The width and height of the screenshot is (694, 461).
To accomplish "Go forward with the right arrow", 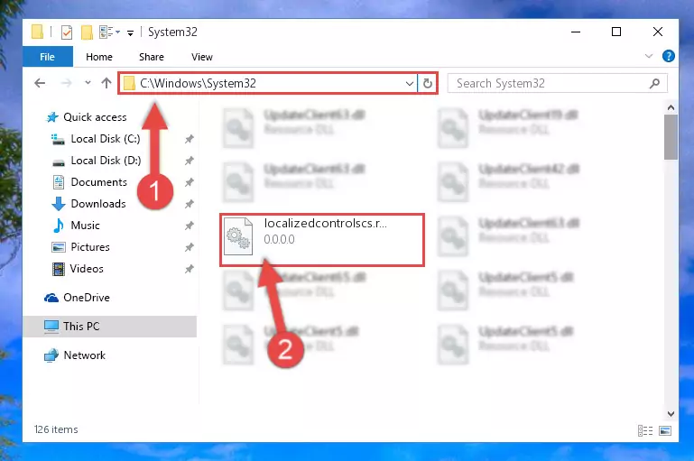I will coord(66,83).
